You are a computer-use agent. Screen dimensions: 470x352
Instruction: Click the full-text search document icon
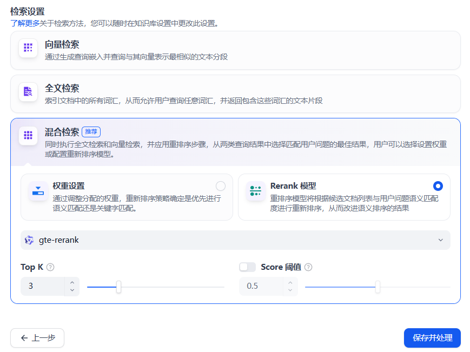coord(28,91)
